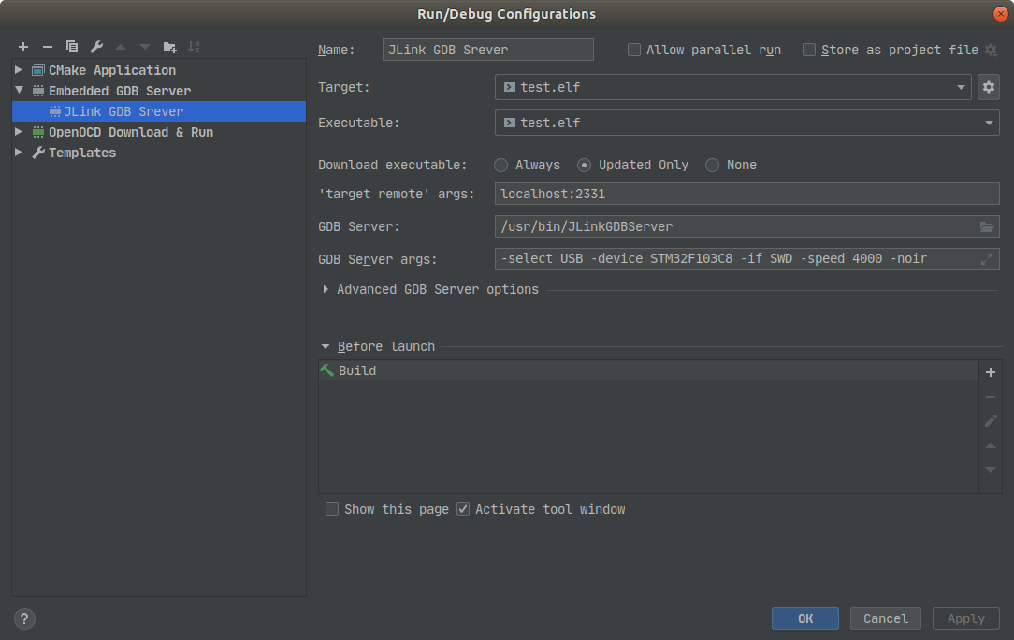Viewport: 1014px width, 640px height.
Task: Add a new configuration with plus icon
Action: coord(23,47)
